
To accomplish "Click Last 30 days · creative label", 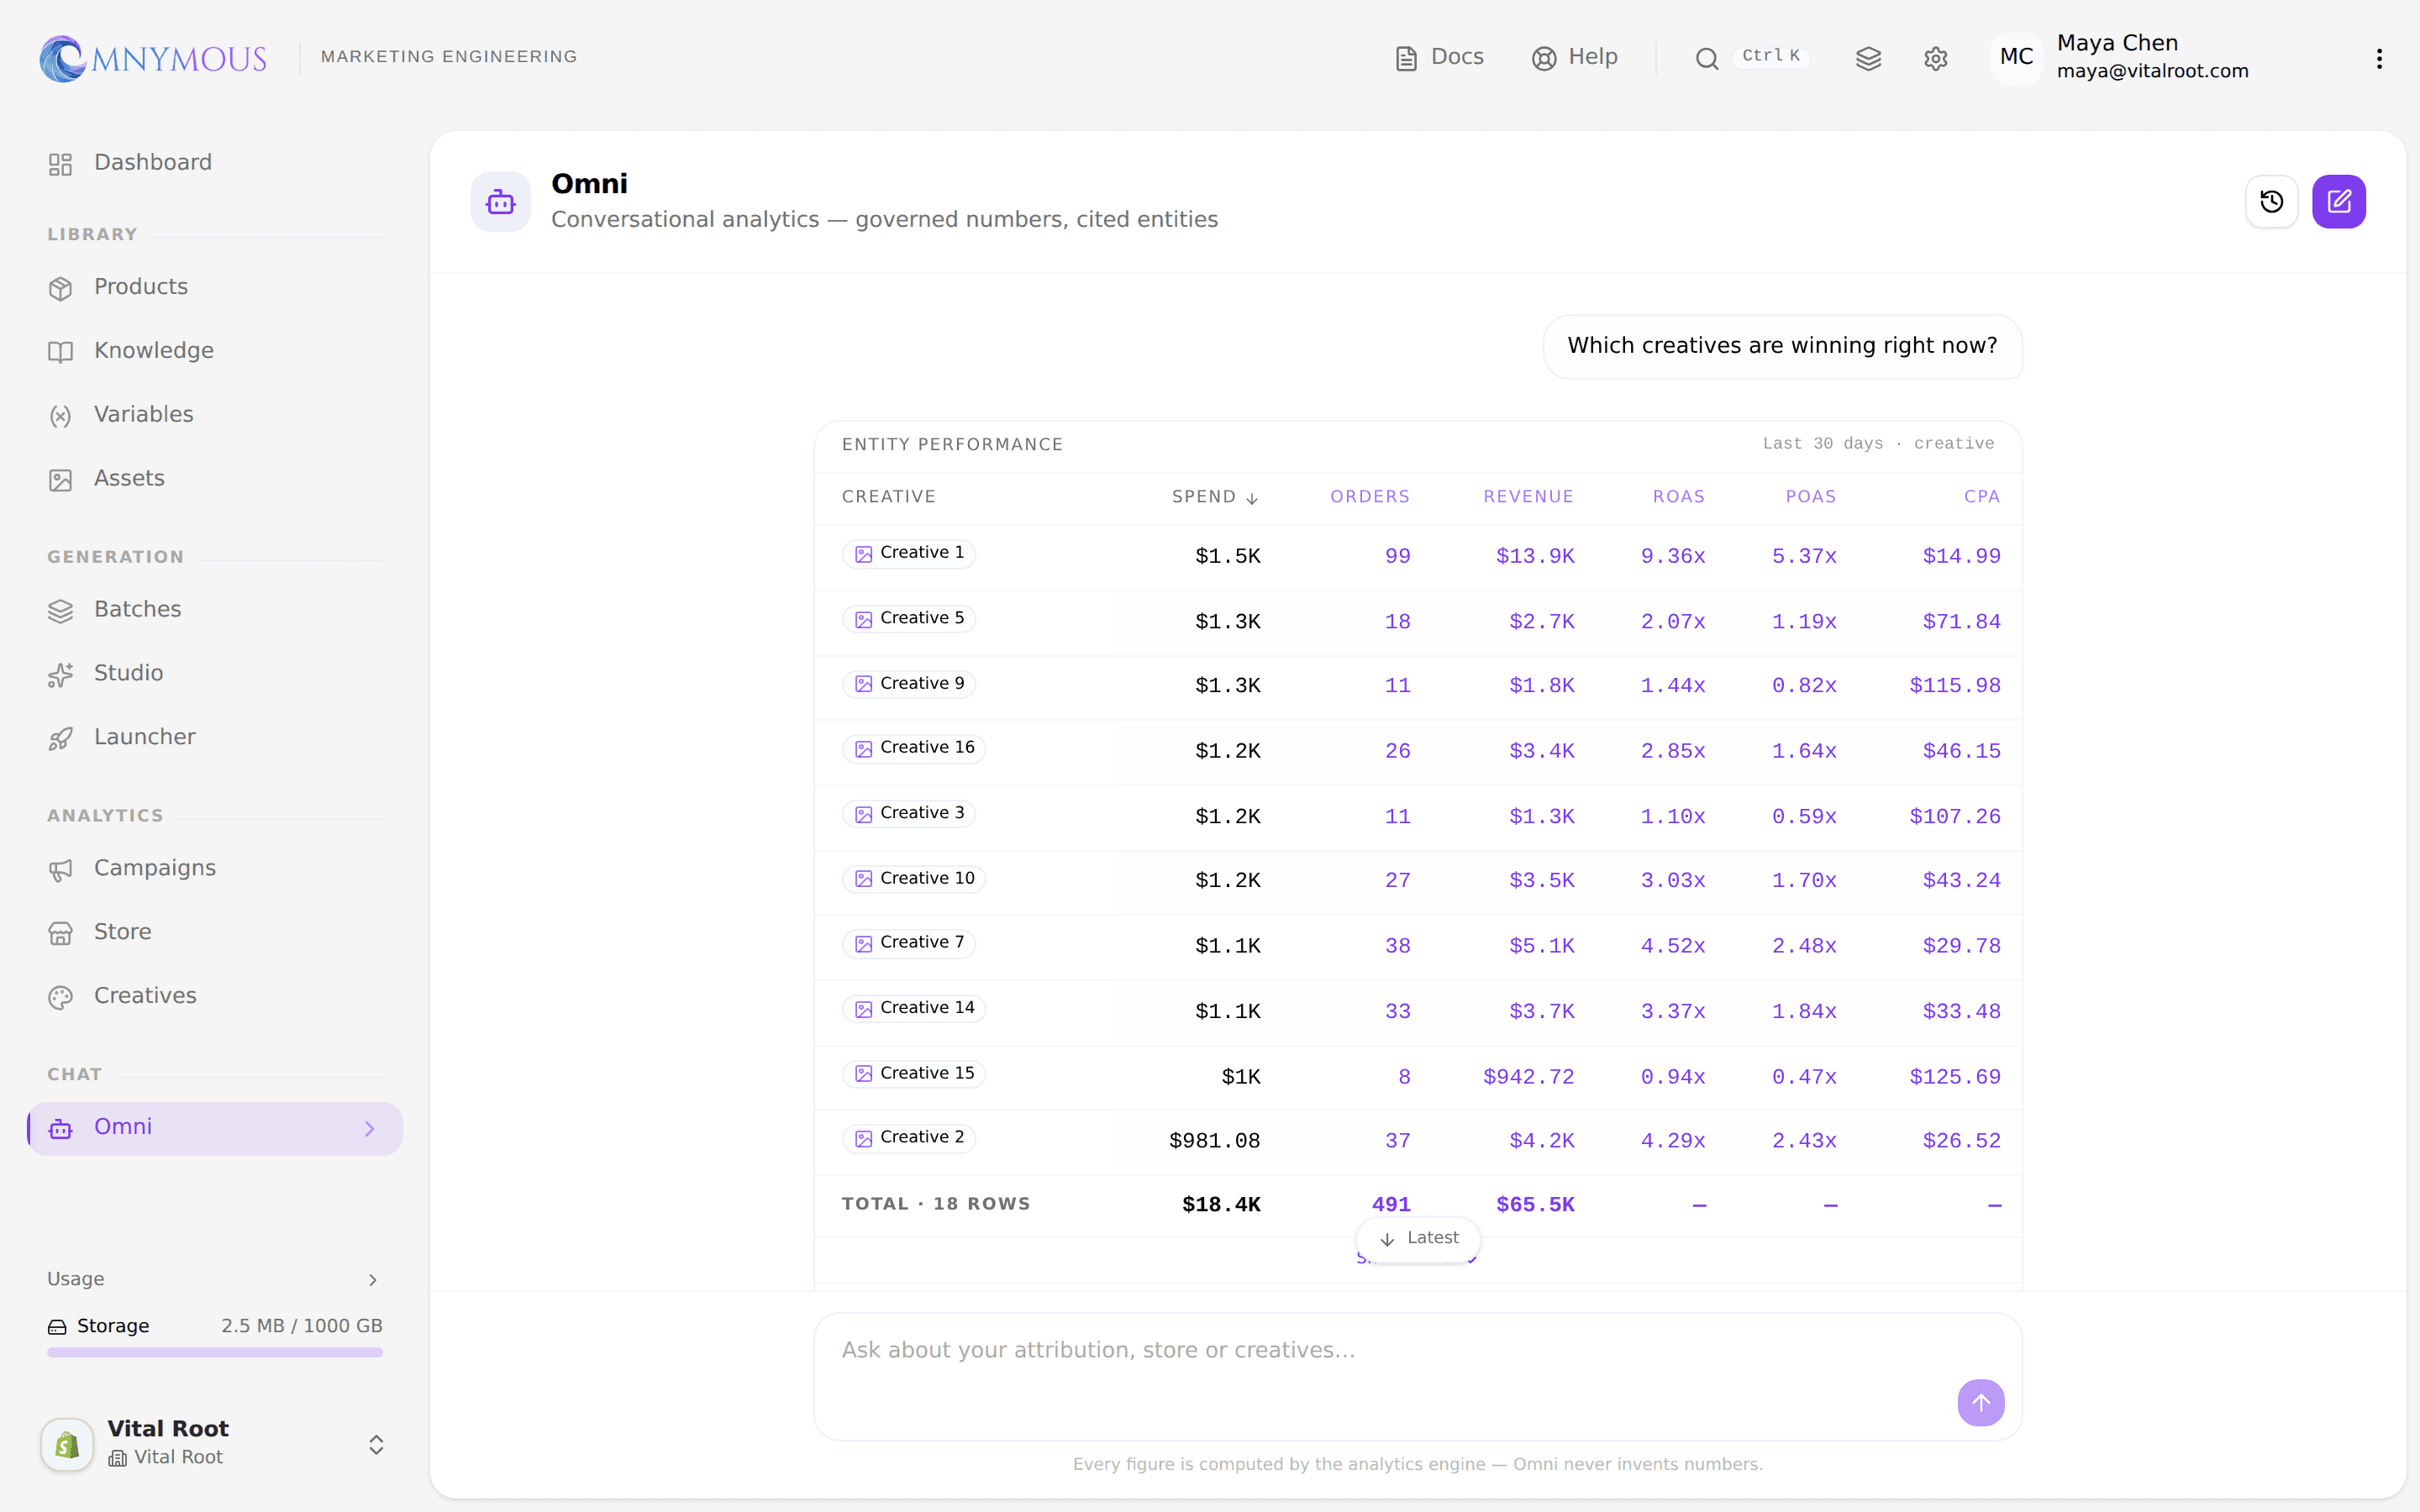I will pyautogui.click(x=1877, y=444).
